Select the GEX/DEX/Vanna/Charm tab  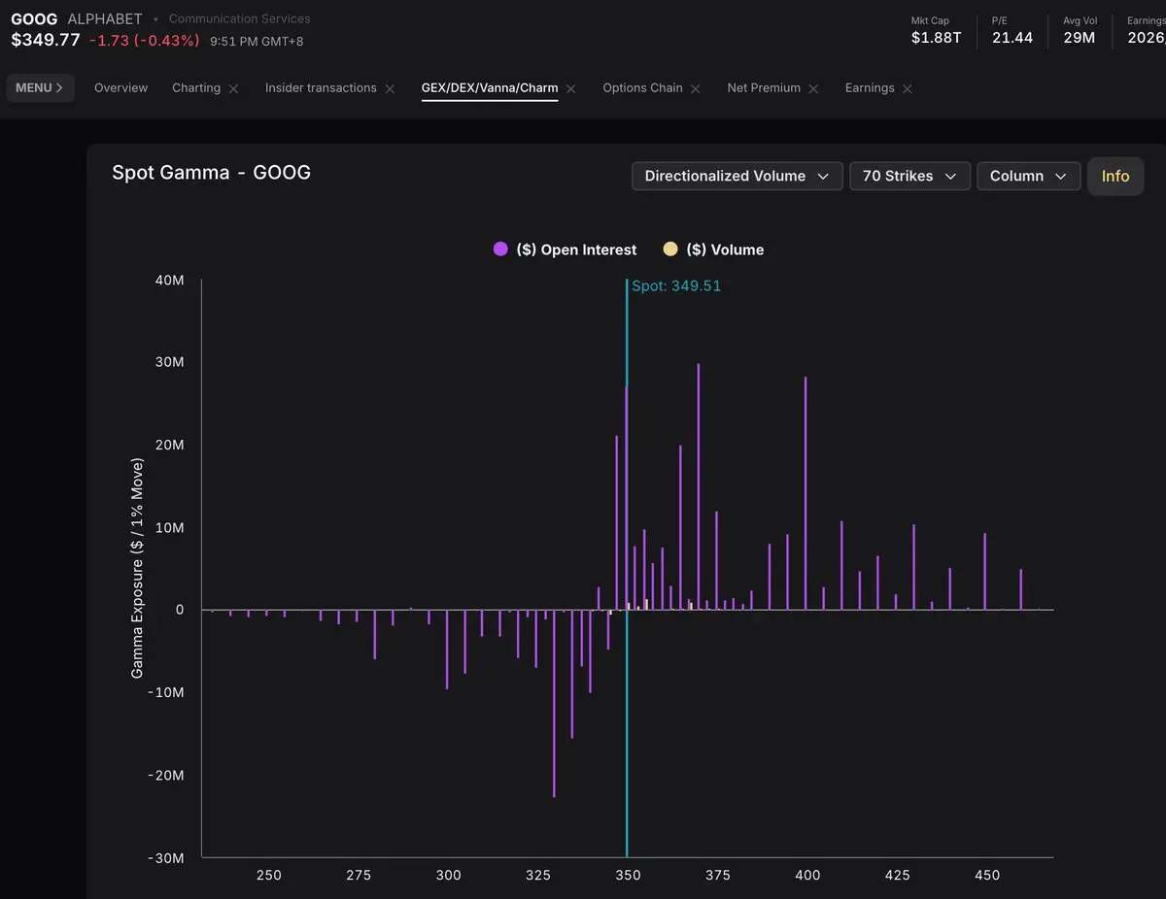[x=490, y=87]
